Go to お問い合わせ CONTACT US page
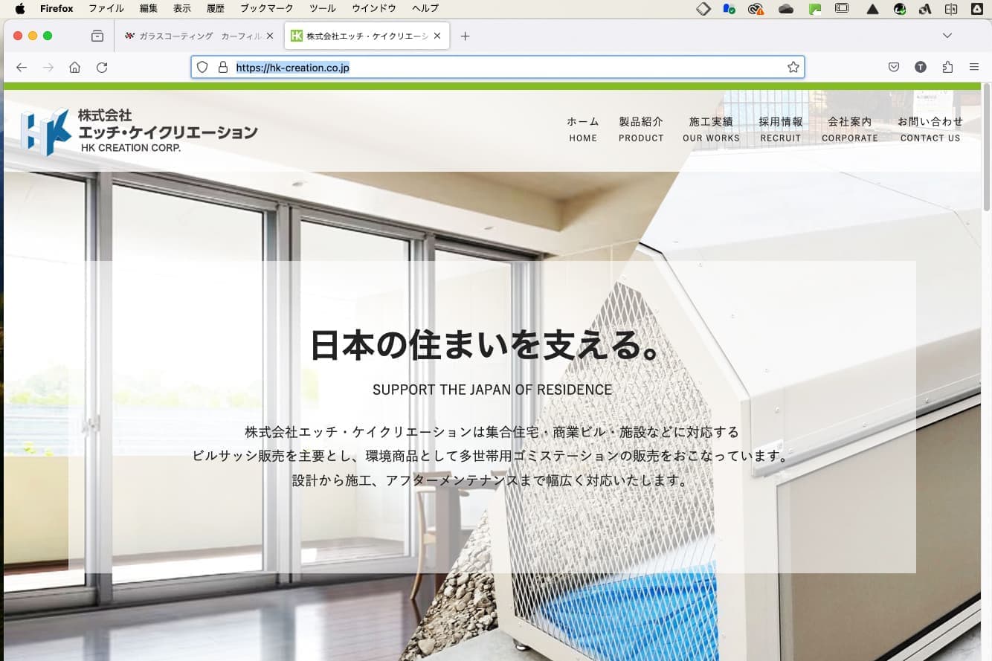 [930, 129]
